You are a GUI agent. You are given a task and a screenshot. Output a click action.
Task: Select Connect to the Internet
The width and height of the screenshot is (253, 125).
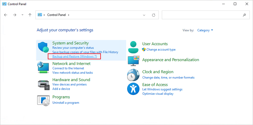(x=68, y=68)
